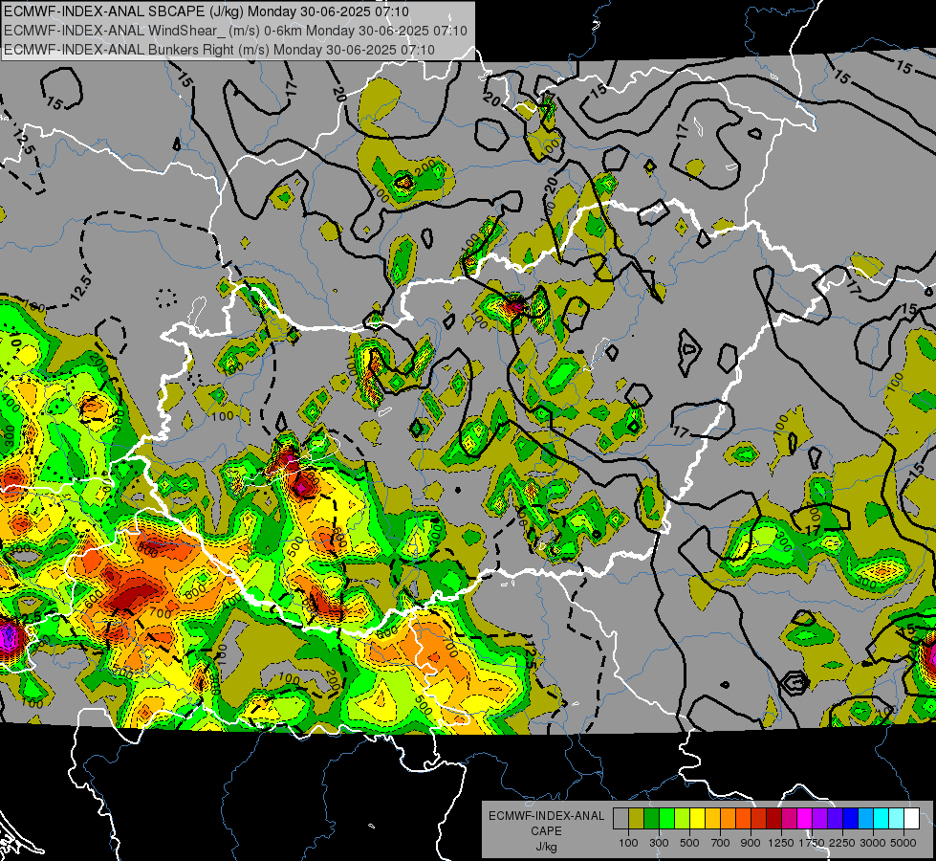Select the amber swatch left of 700
The height and width of the screenshot is (861, 936).
click(712, 819)
